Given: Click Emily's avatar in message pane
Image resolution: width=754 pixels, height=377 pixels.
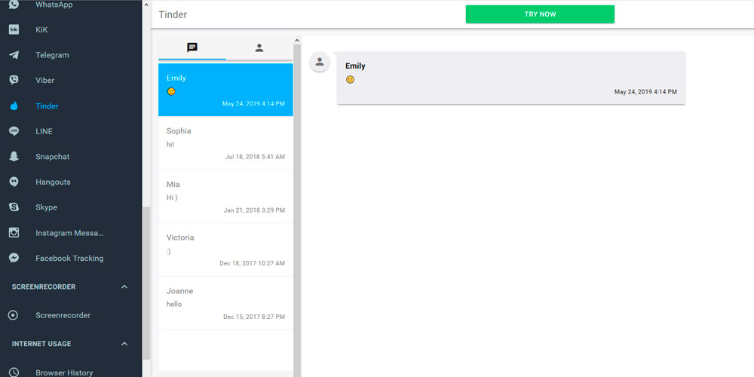Looking at the screenshot, I should (x=319, y=62).
